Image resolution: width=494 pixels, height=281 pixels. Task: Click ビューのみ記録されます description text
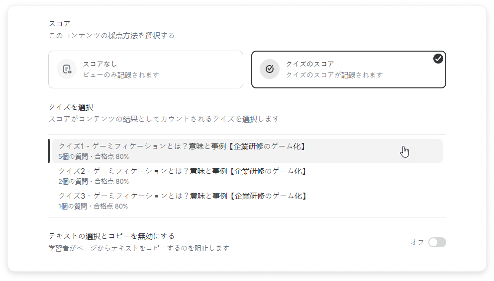coord(121,75)
